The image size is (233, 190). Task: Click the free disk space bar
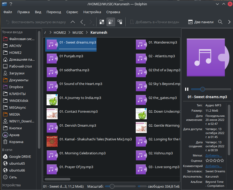[142, 186]
